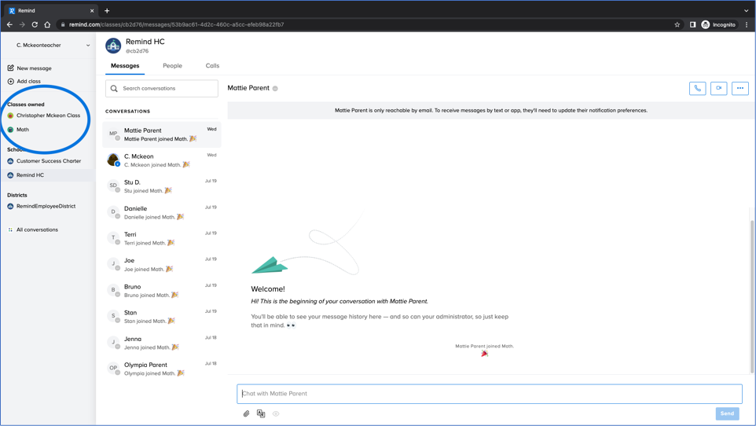This screenshot has width=756, height=426.
Task: Bookmark this page with the star icon
Action: click(677, 24)
